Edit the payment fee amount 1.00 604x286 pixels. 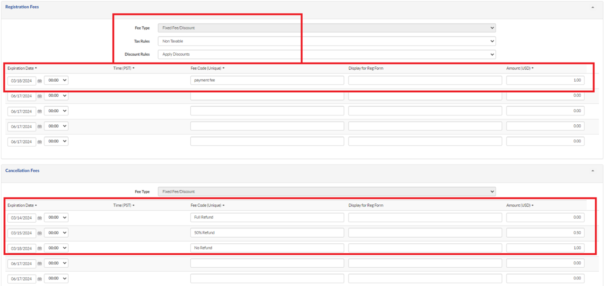pyautogui.click(x=545, y=80)
